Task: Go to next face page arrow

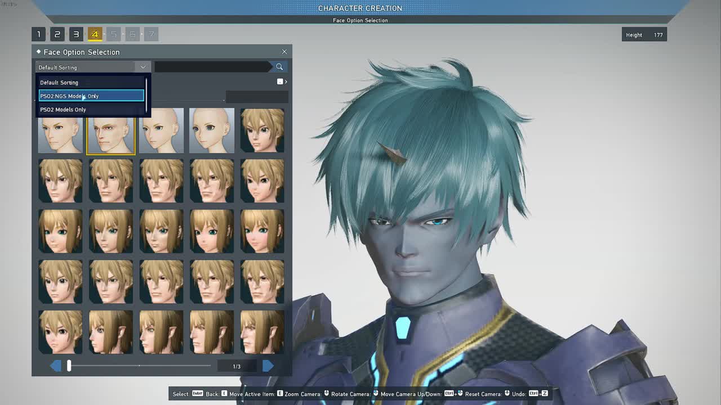Action: (x=268, y=366)
